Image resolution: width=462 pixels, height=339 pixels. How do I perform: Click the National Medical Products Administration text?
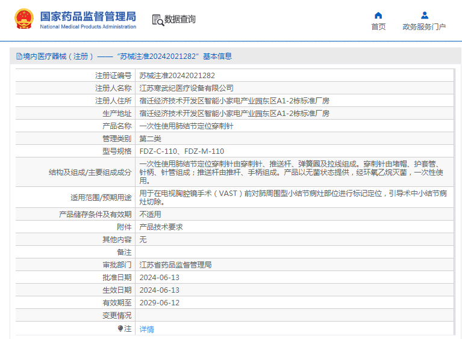[88, 27]
